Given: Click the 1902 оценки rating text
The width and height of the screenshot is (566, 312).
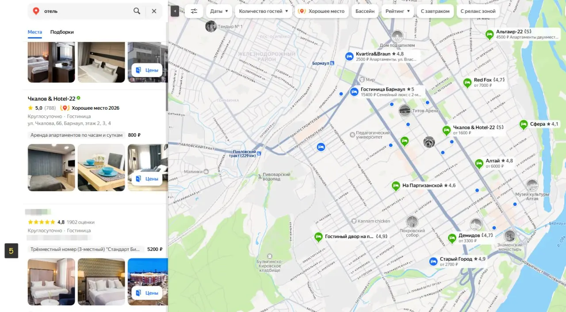Looking at the screenshot, I should pos(80,222).
